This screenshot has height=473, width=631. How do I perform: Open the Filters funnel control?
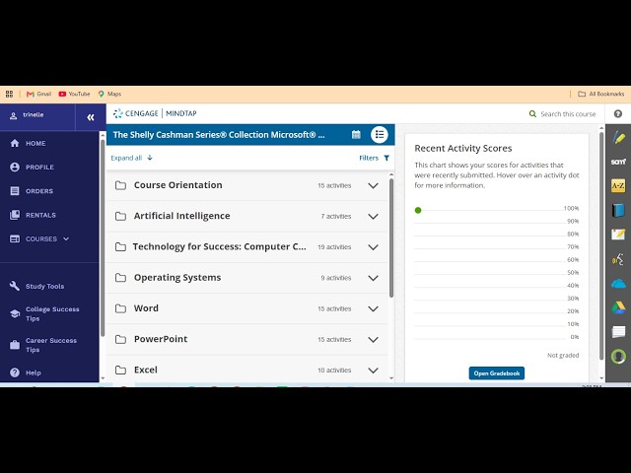tap(375, 158)
